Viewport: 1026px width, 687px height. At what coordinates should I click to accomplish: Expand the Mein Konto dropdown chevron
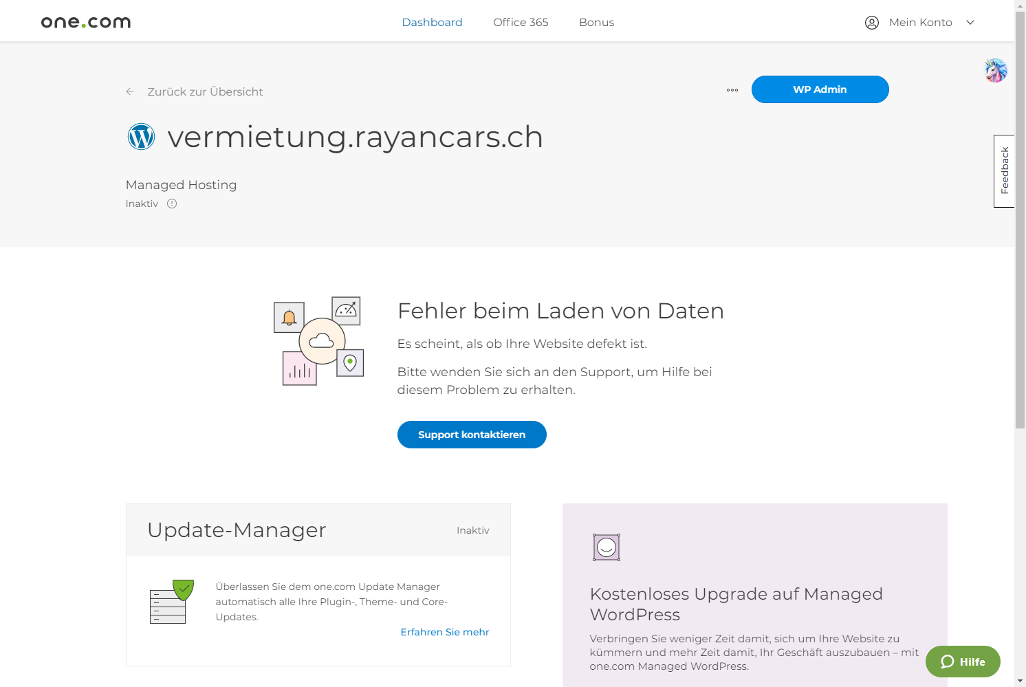coord(970,23)
